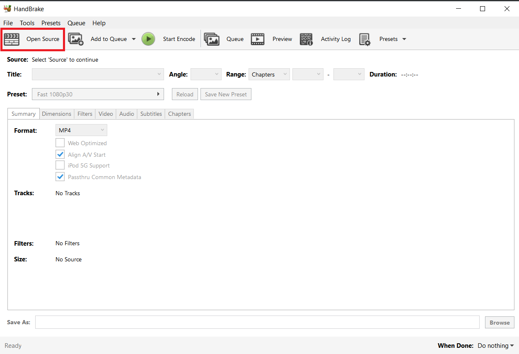Screen dimensions: 519x354
Task: Click the HandBrake pineapple logo
Action: point(7,8)
